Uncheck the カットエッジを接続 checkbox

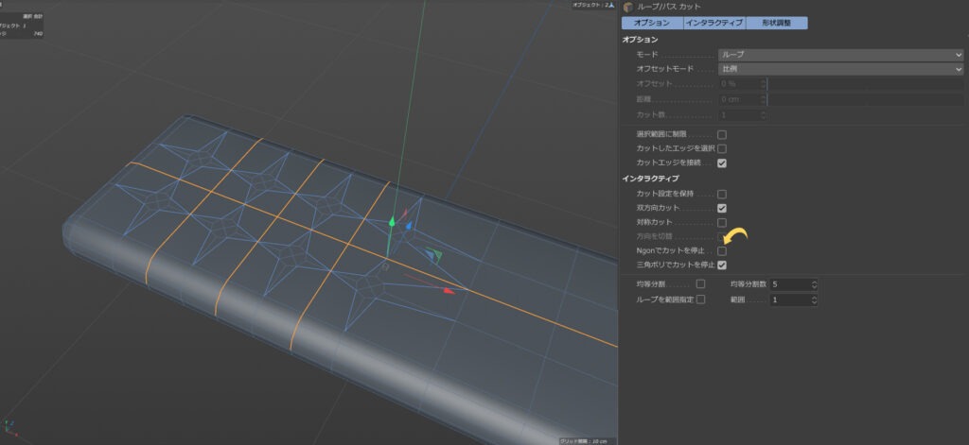pyautogui.click(x=722, y=163)
